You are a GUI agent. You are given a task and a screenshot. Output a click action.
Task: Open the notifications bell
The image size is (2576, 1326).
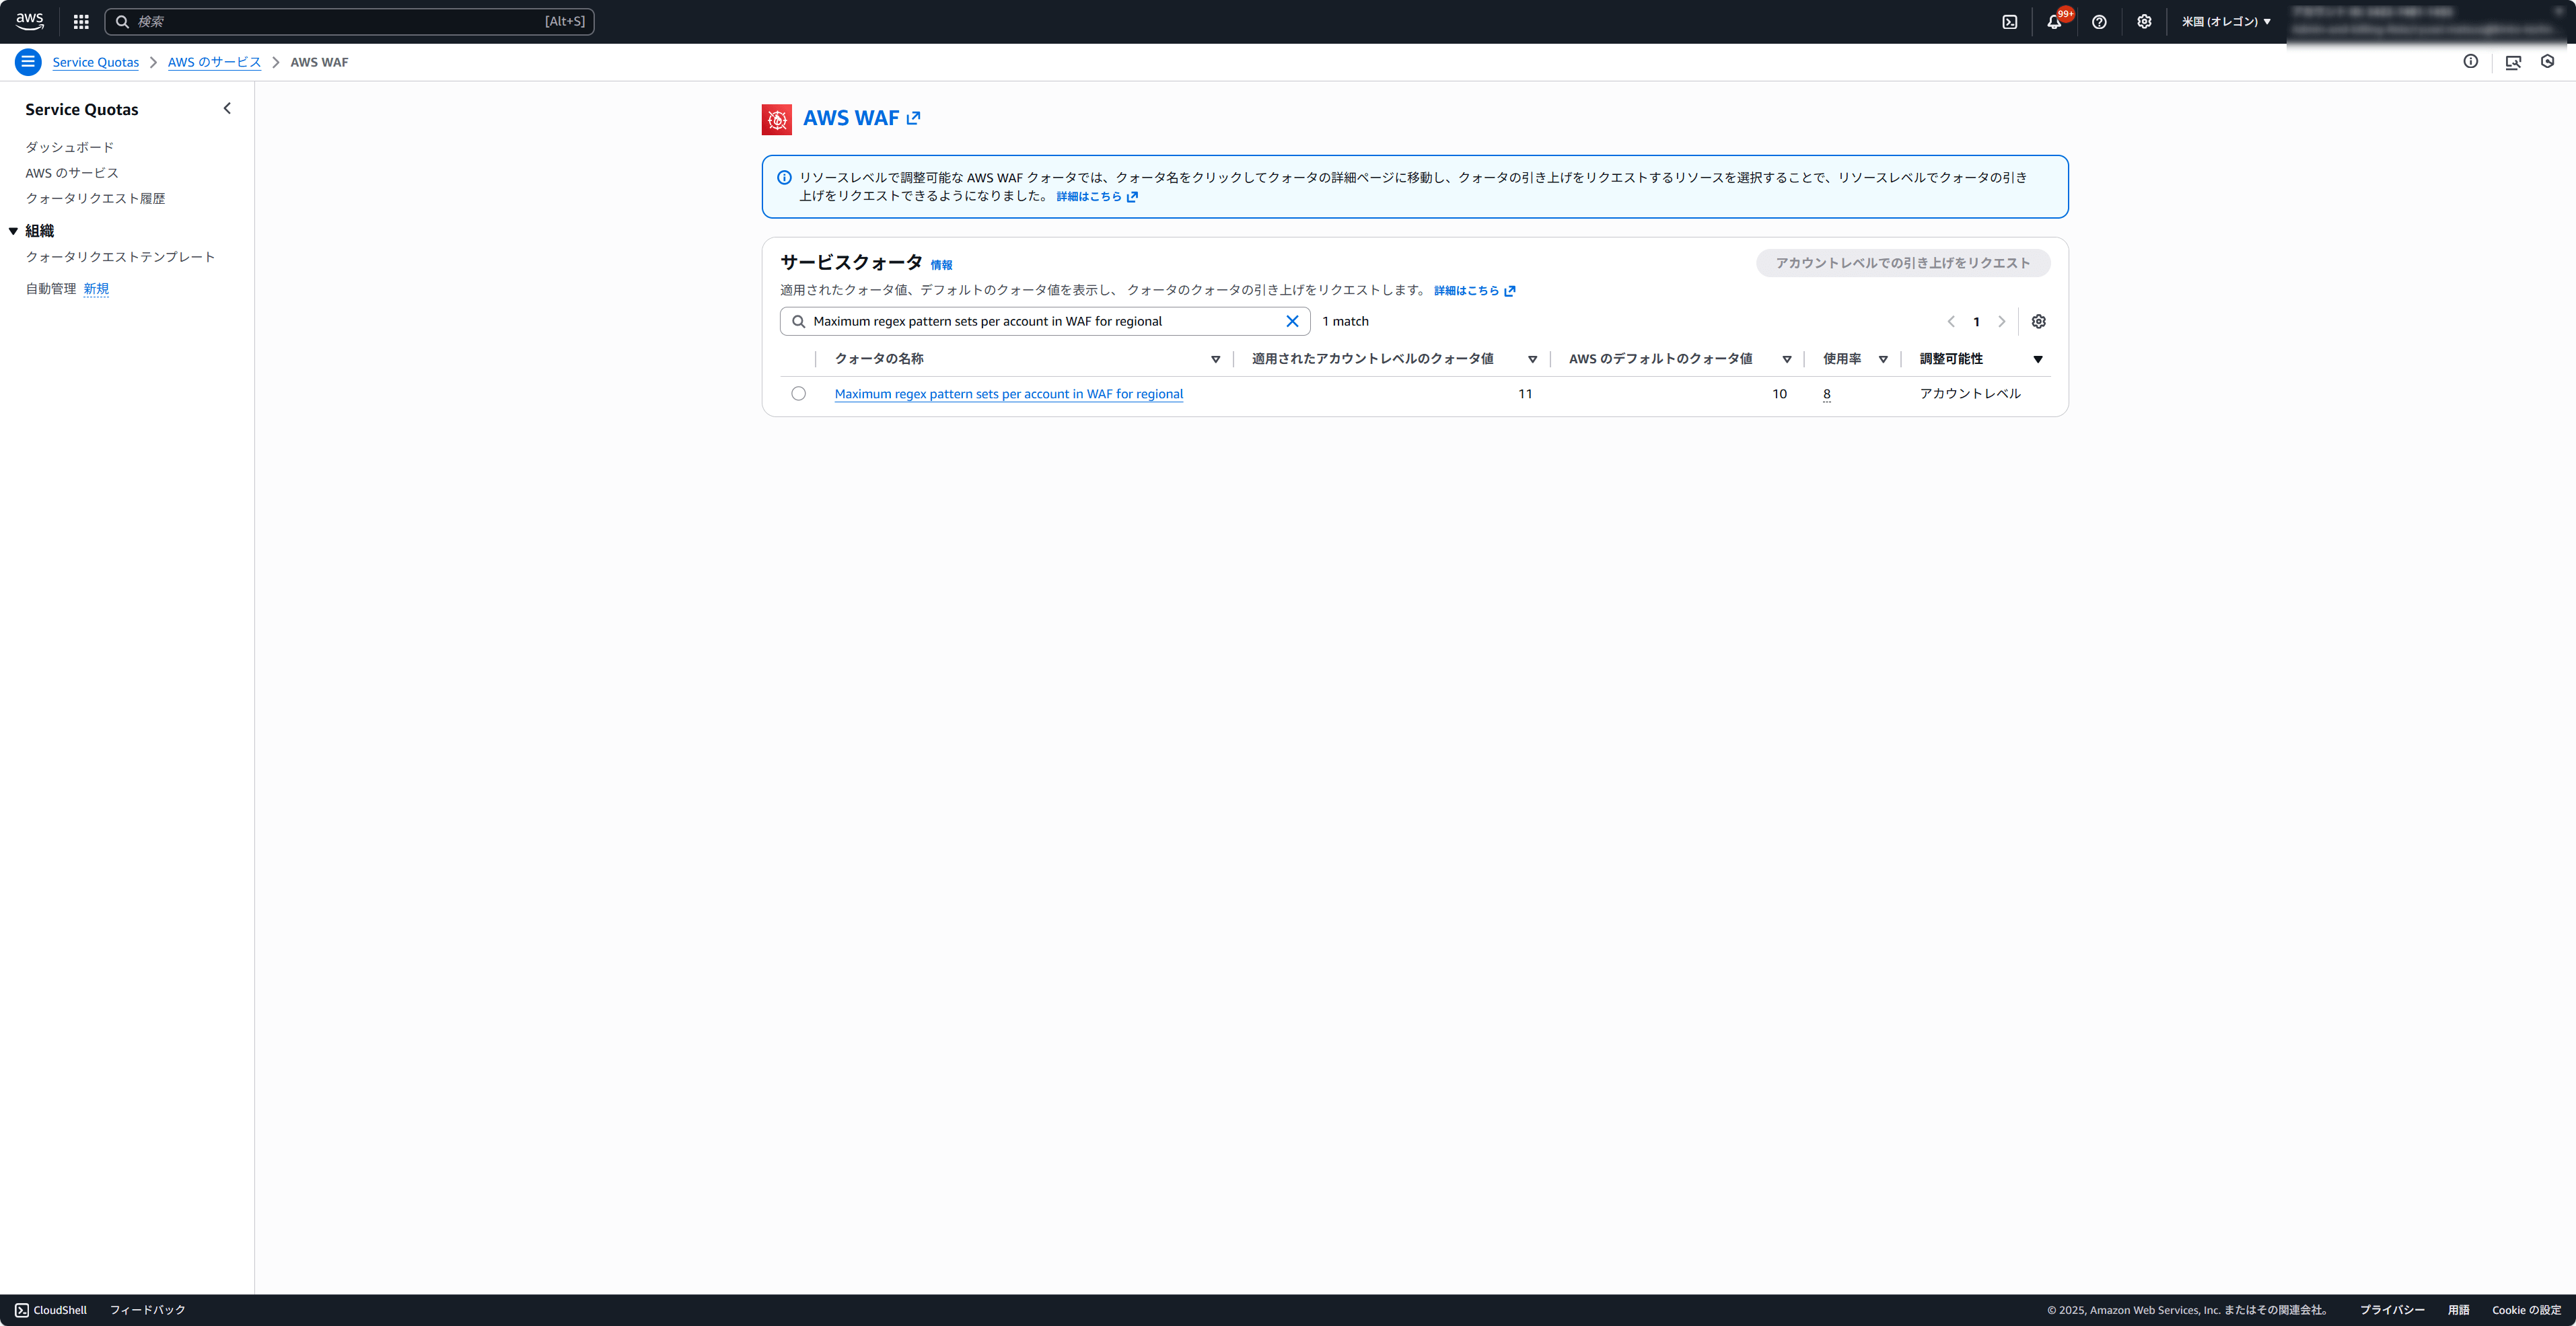click(x=2054, y=21)
